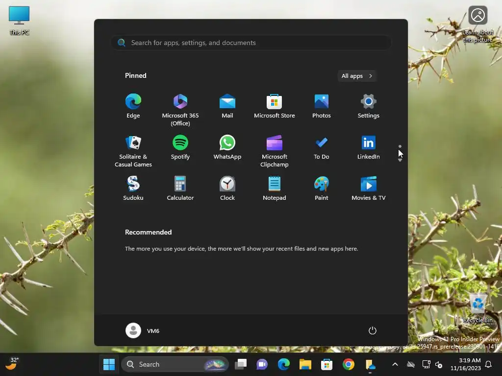Open the weather widget showing 32°
This screenshot has width=502, height=376.
12,364
